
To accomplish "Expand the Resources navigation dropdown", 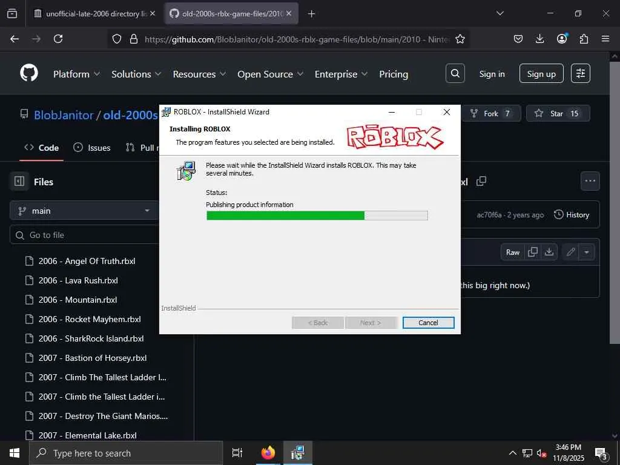I will 199,74.
